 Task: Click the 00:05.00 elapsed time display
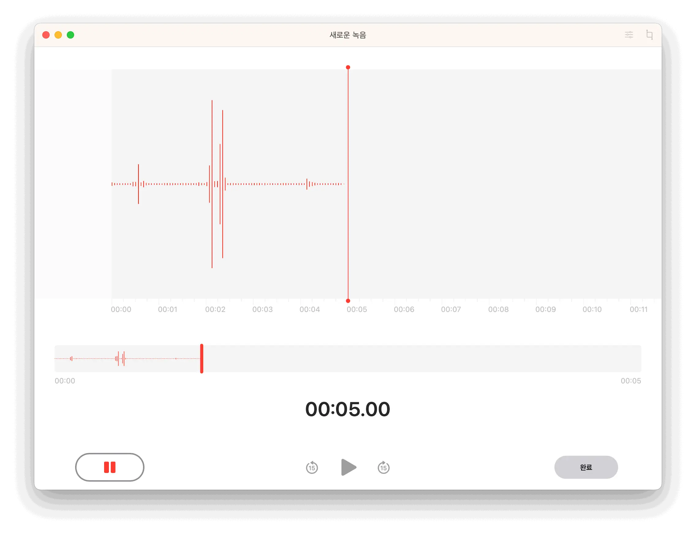pyautogui.click(x=348, y=409)
